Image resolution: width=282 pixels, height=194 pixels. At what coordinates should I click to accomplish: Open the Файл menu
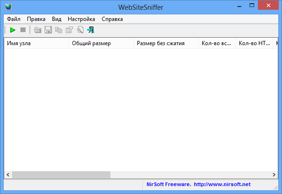(13, 19)
